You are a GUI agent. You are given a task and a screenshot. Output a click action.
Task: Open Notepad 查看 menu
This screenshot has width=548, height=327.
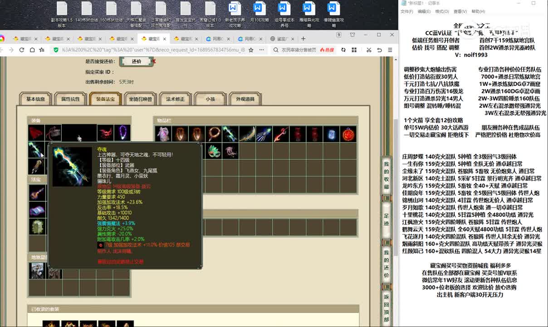tap(460, 11)
